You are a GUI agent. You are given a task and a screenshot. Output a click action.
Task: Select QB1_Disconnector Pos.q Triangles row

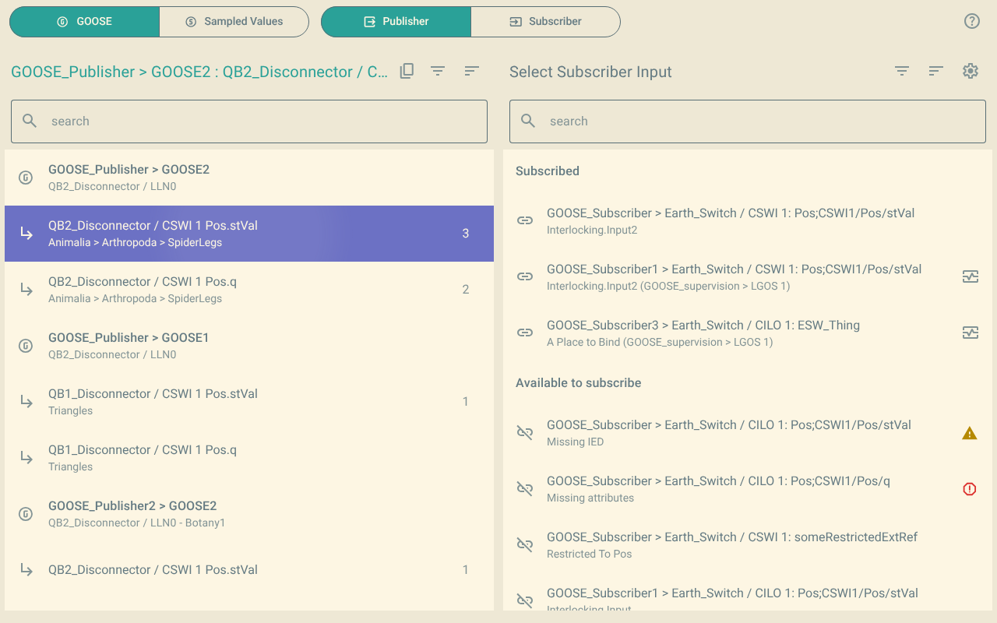coord(249,458)
